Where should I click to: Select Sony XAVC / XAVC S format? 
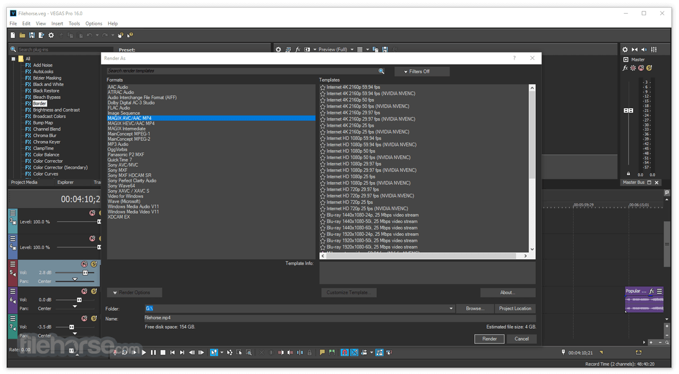[x=128, y=191]
